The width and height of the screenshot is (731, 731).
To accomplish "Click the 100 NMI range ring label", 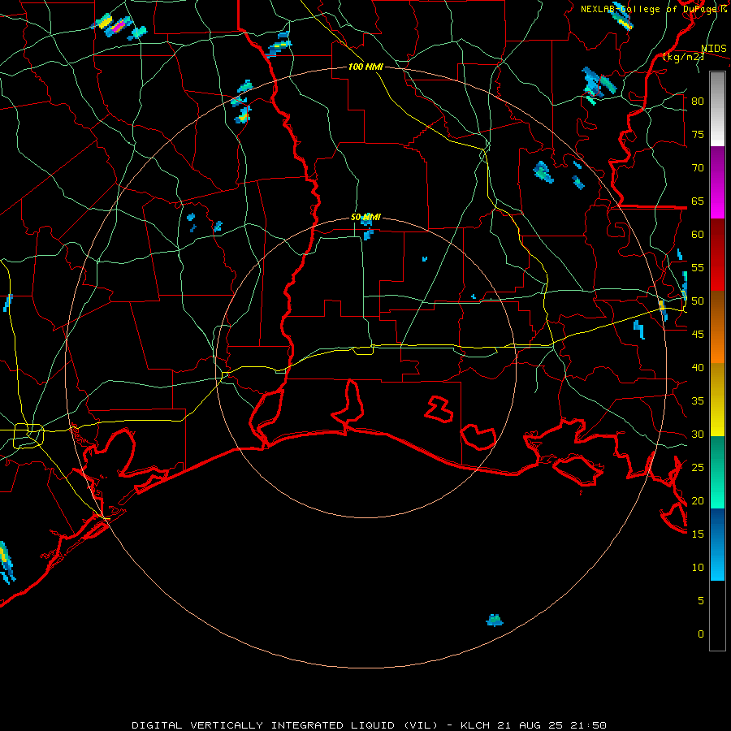I will [365, 67].
